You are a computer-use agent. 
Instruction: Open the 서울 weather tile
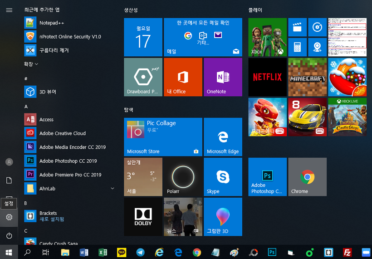click(x=143, y=177)
